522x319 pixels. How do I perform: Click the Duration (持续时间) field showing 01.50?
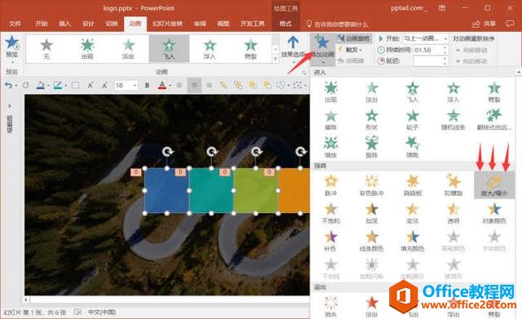(x=428, y=50)
